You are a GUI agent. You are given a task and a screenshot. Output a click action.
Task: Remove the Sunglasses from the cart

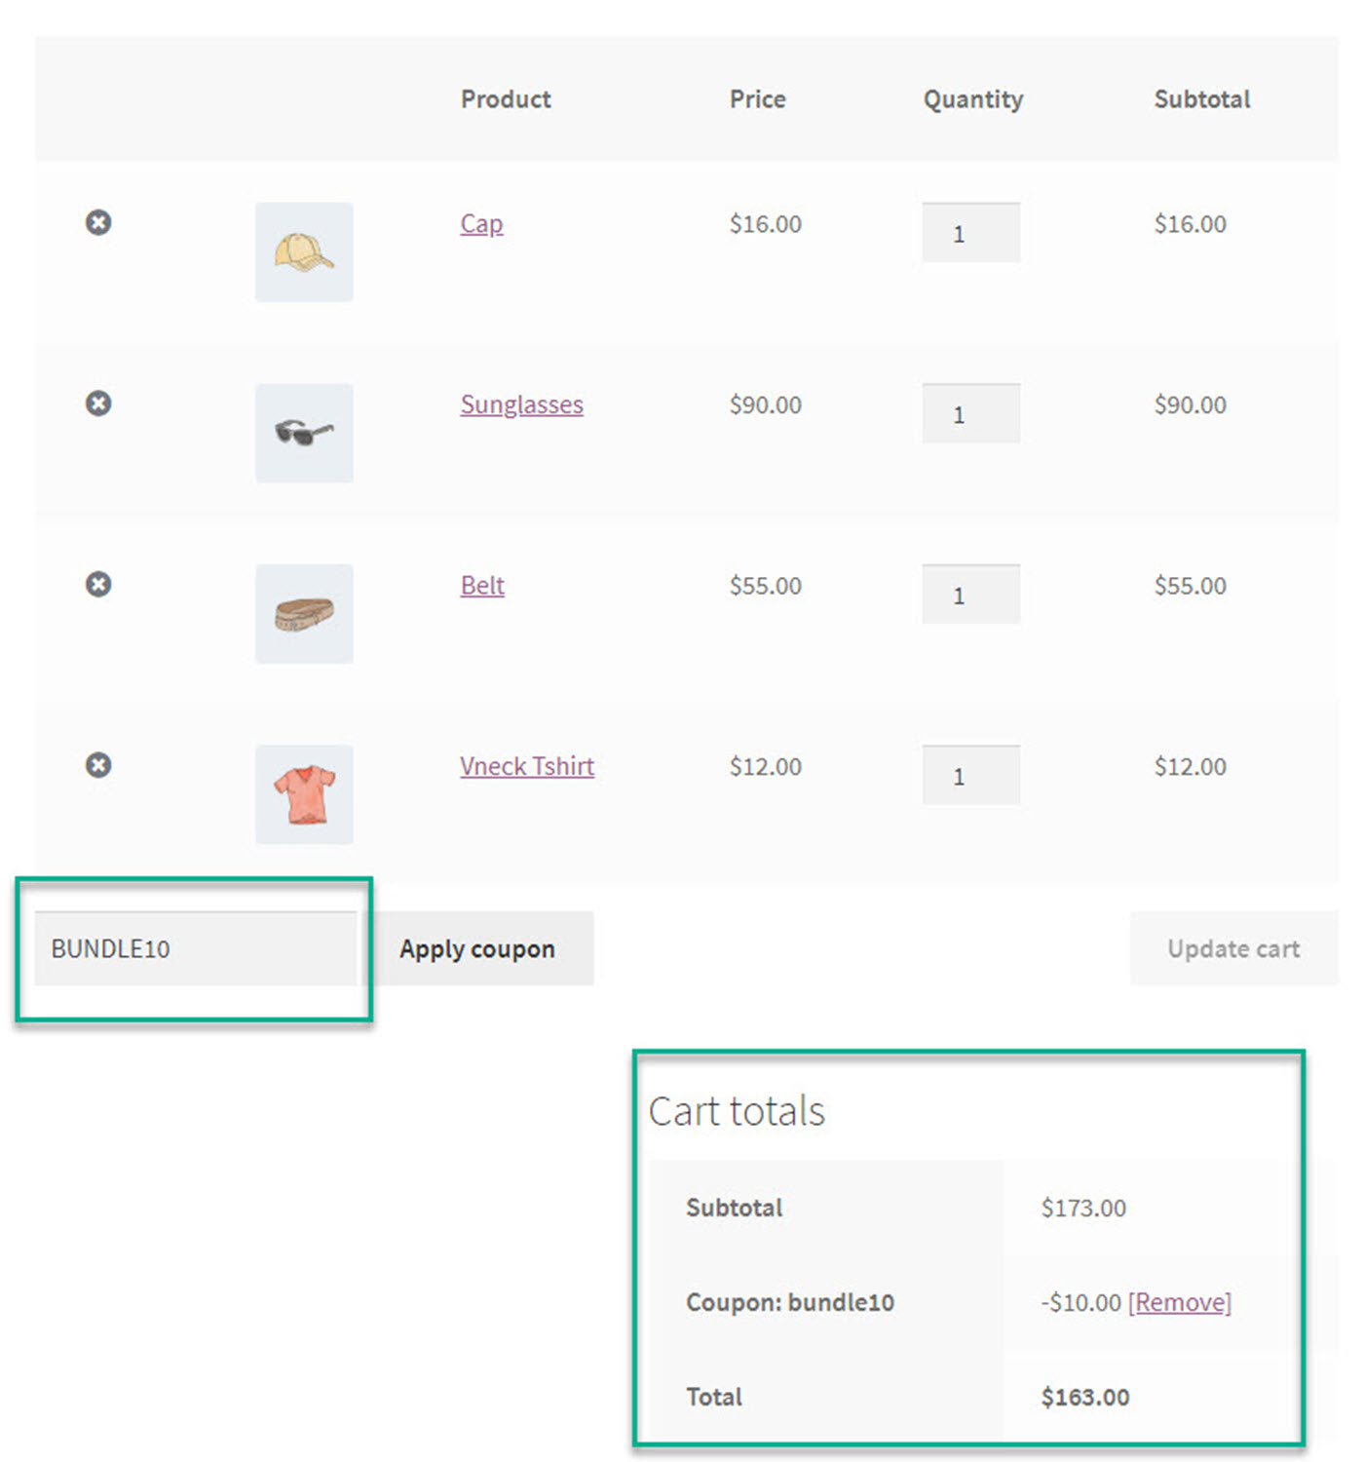97,404
